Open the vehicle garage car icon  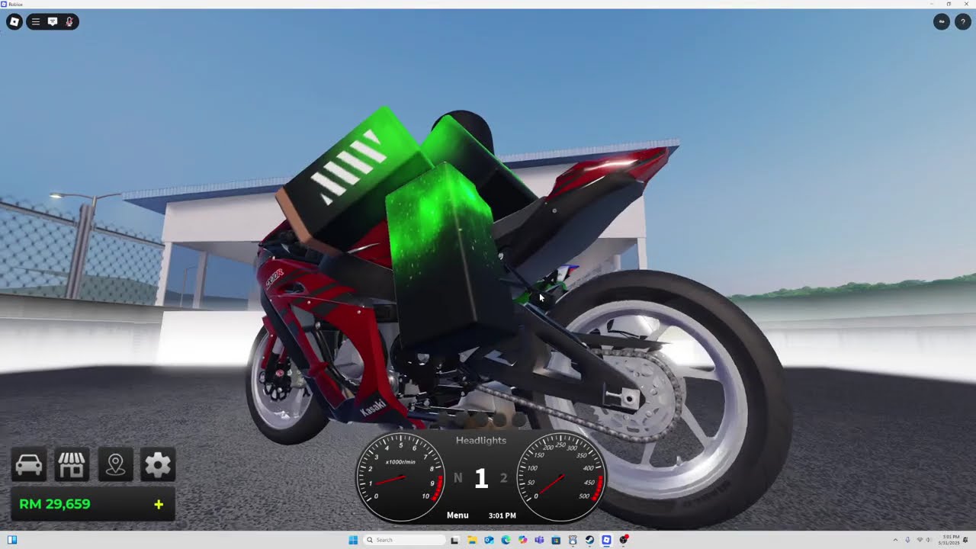pyautogui.click(x=29, y=464)
